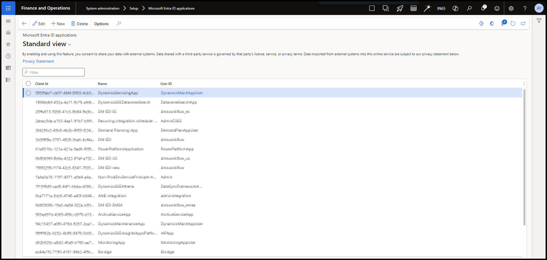Open the page in a new window
The image size is (547, 260).
click(523, 24)
